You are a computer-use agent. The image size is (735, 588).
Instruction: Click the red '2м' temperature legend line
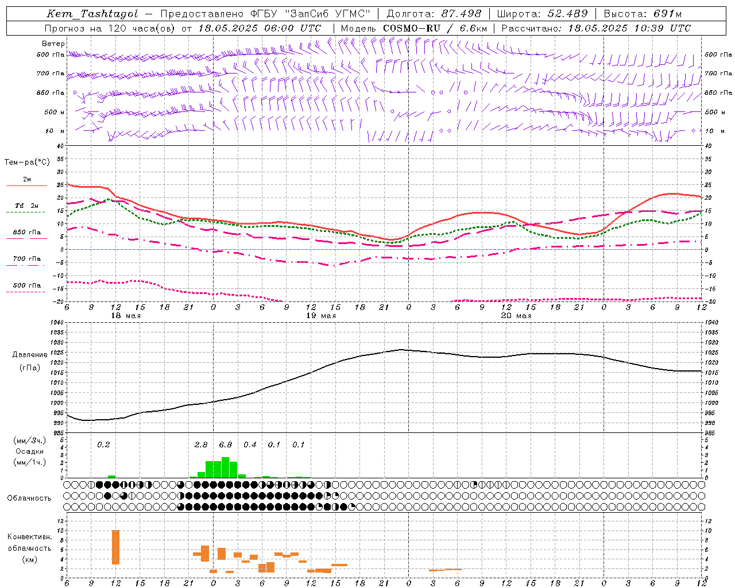(x=26, y=185)
